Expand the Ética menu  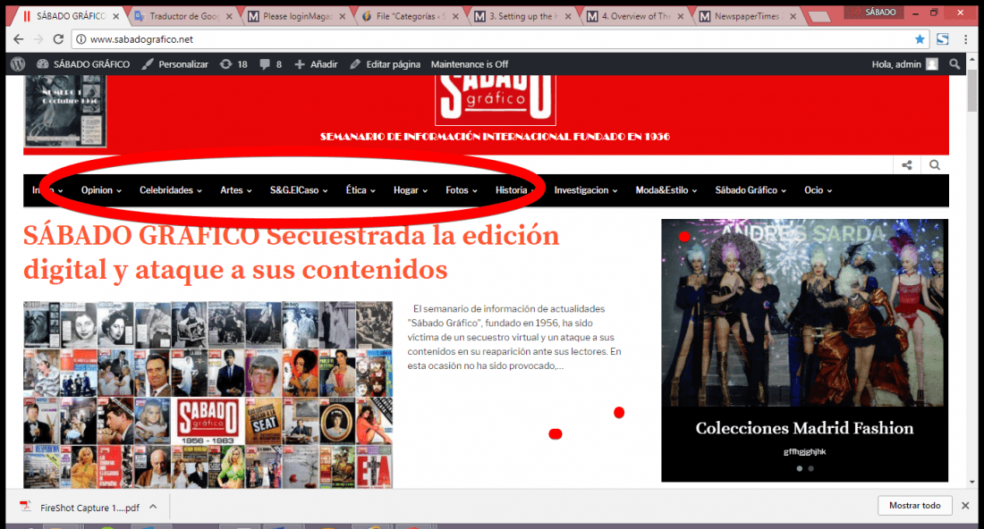click(x=361, y=190)
